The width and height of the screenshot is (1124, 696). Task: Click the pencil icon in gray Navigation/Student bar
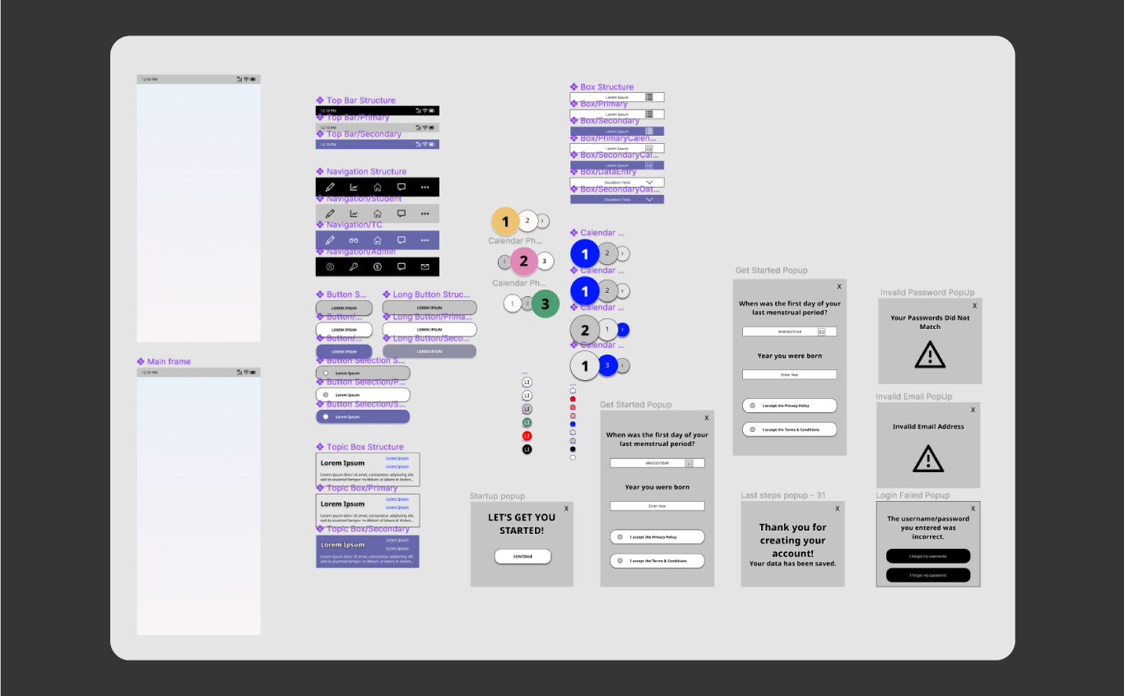pos(330,213)
